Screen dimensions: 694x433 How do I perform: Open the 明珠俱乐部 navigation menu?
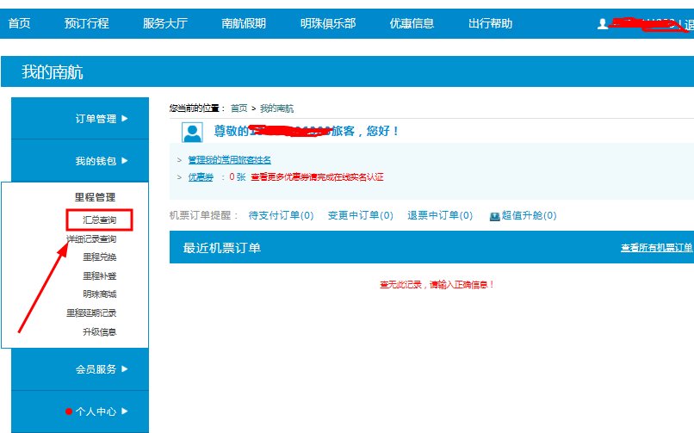(328, 23)
